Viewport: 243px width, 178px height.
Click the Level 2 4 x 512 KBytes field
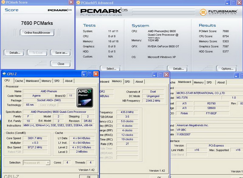click(82, 147)
